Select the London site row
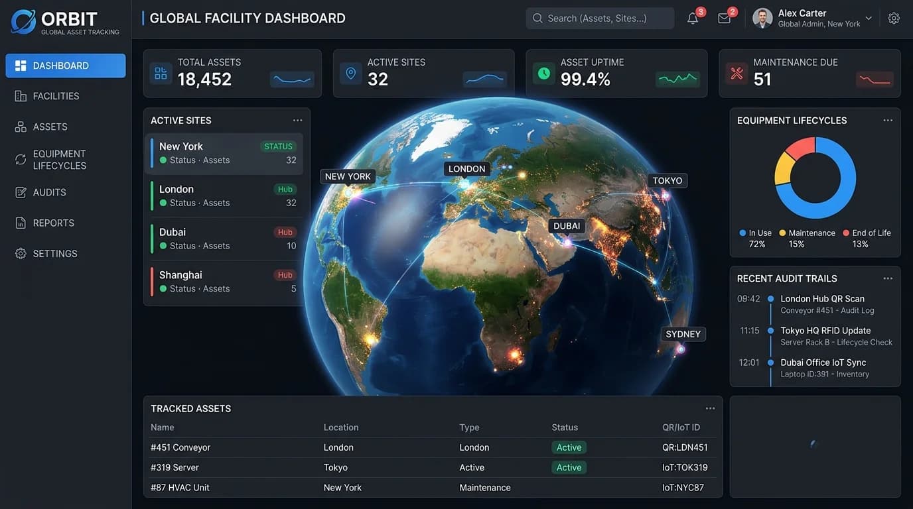Viewport: 913px width, 509px height. [x=224, y=196]
